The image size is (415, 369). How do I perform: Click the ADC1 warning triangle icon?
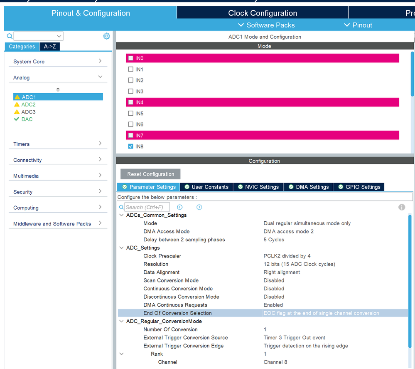coord(17,97)
